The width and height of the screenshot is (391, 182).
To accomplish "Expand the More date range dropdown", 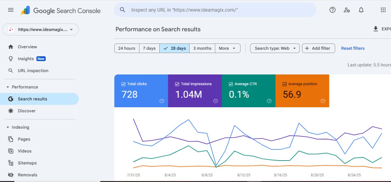I will pos(227,48).
